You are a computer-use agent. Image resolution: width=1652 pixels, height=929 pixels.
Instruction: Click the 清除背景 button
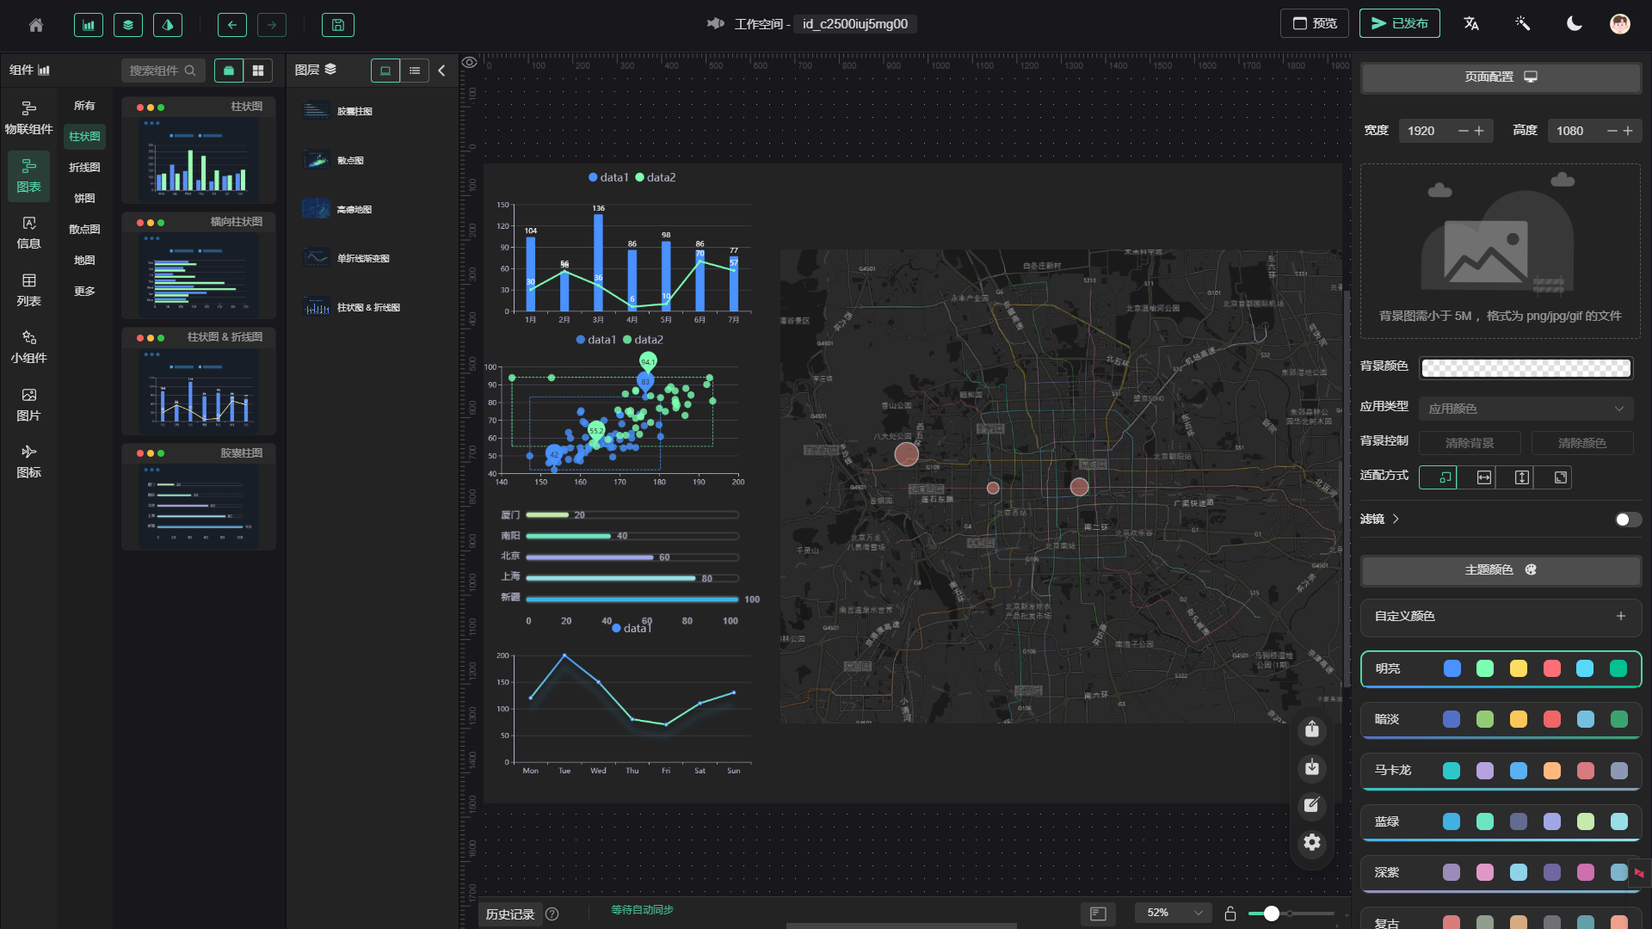(1469, 443)
